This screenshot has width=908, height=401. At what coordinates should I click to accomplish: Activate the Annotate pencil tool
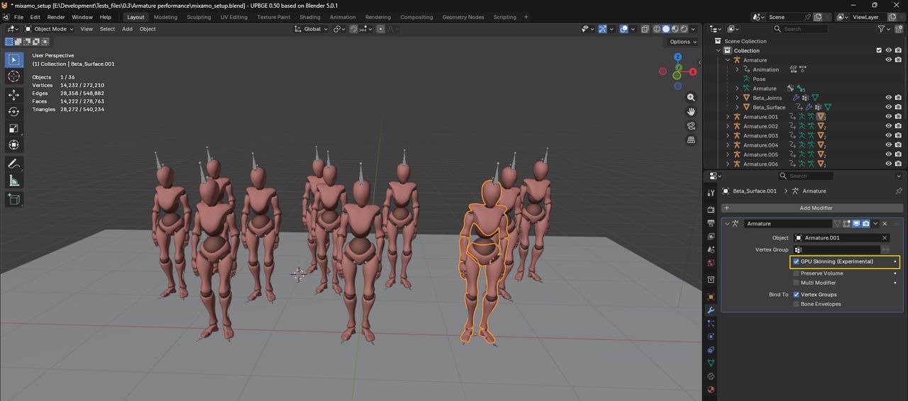click(14, 164)
